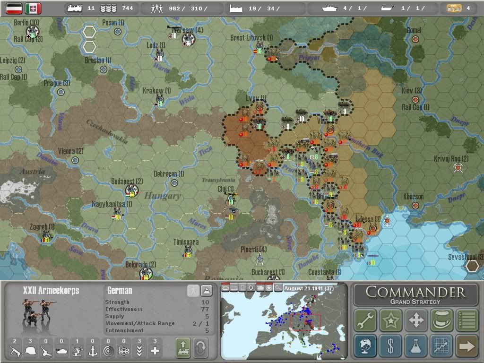Click the Budapest city unit on map
This screenshot has width=484, height=363.
[x=131, y=190]
